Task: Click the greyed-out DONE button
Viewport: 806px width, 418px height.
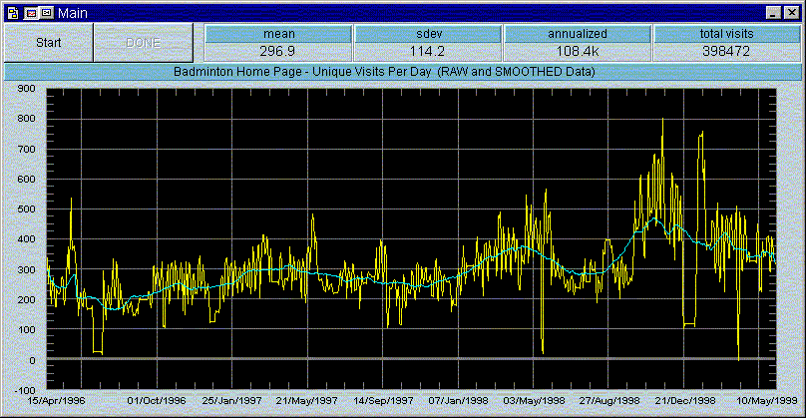Action: [x=144, y=43]
